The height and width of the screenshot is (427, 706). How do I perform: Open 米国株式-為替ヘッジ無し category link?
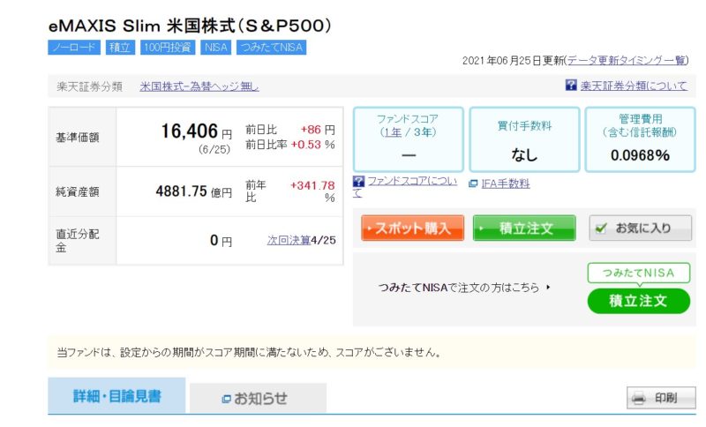tap(199, 86)
